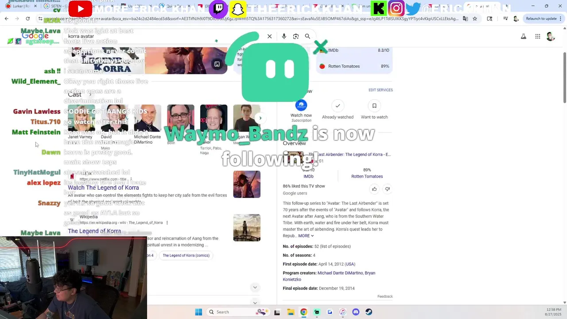Expand the lower collapsed section chevron
The width and height of the screenshot is (567, 319).
pos(255,303)
